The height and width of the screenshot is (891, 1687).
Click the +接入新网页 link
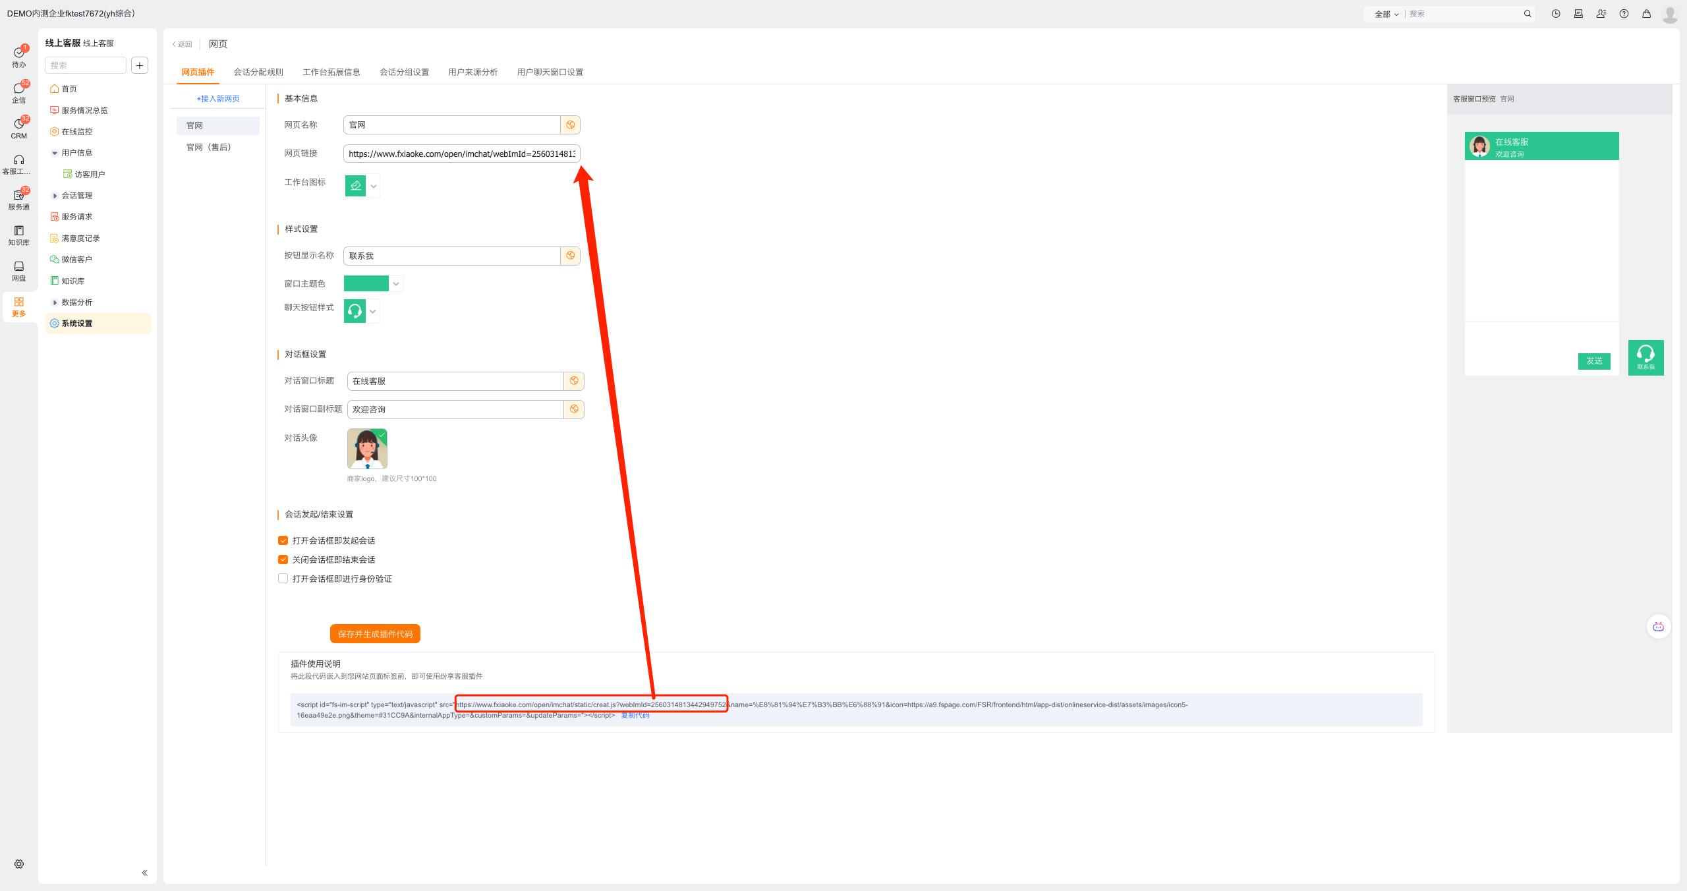coord(218,99)
